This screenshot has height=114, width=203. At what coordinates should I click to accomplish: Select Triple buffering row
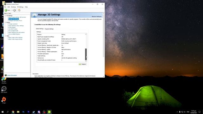pos(61,56)
